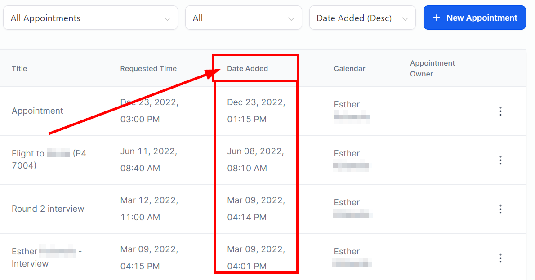Click the plus icon in New Appointment
535x280 pixels.
[x=437, y=18]
